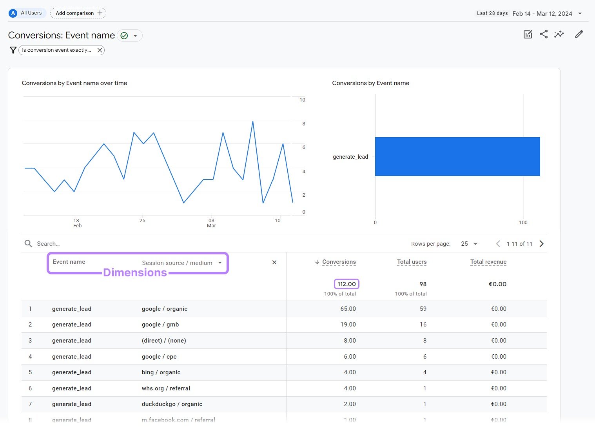Select the All Users comparison chip
The width and height of the screenshot is (595, 428).
(26, 13)
